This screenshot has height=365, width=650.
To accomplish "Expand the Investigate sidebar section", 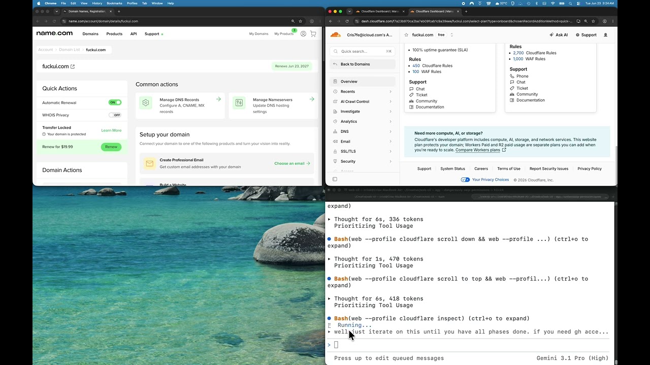I will tap(362, 112).
